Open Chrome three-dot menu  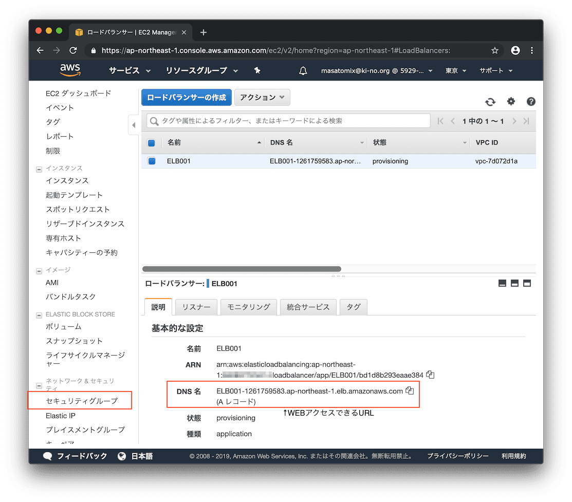(x=532, y=50)
